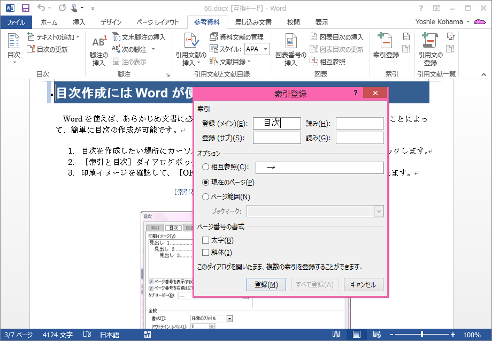
Task: Click 相互参照 cross-reference button
Action: 328,62
